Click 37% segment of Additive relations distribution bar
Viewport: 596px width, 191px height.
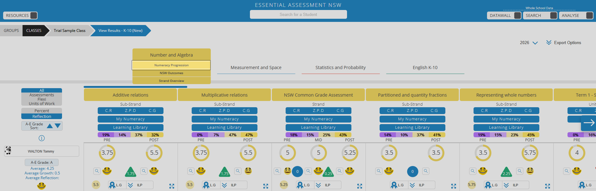coord(139,135)
